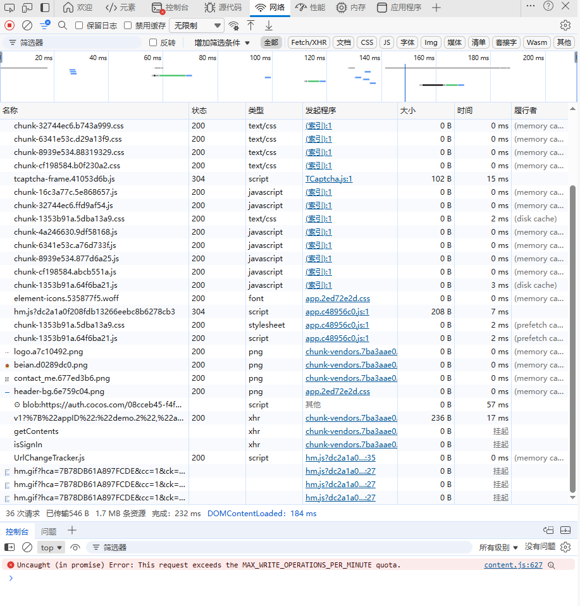Sort by the 大小 column header

[x=426, y=111]
